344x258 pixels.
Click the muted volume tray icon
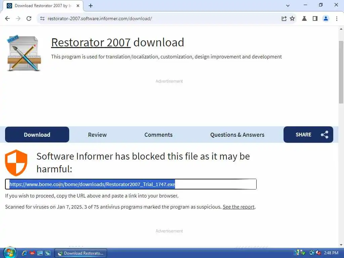click(x=318, y=253)
